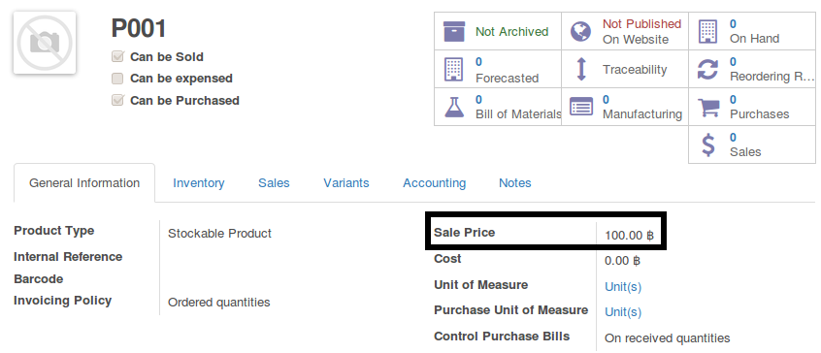Image resolution: width=821 pixels, height=353 pixels.
Task: Open the Accounting tab
Action: coord(434,183)
